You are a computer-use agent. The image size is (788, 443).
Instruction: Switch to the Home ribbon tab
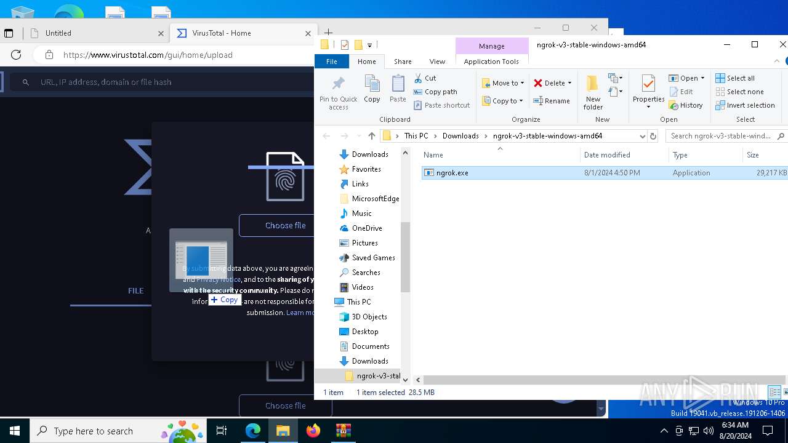click(367, 62)
